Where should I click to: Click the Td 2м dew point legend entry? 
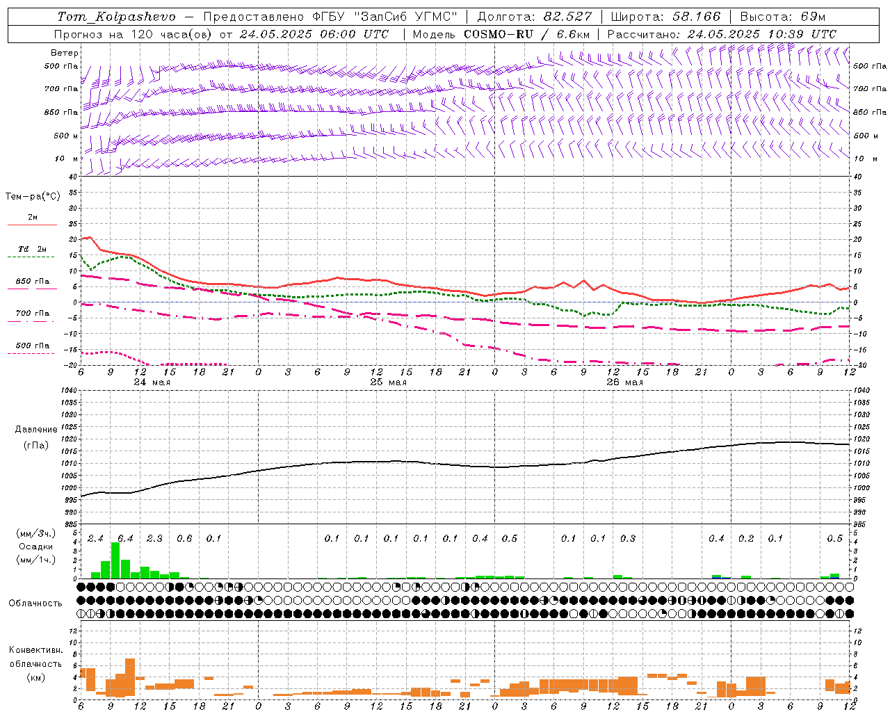32,249
